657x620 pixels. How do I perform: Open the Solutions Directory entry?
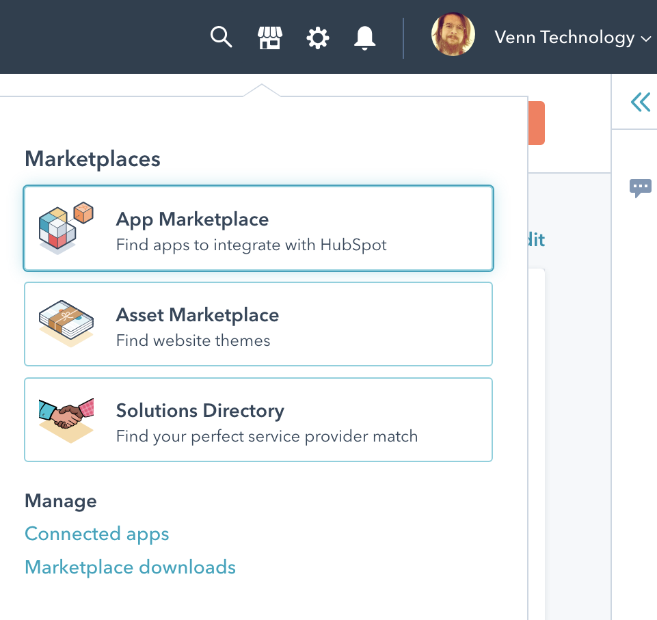point(258,419)
